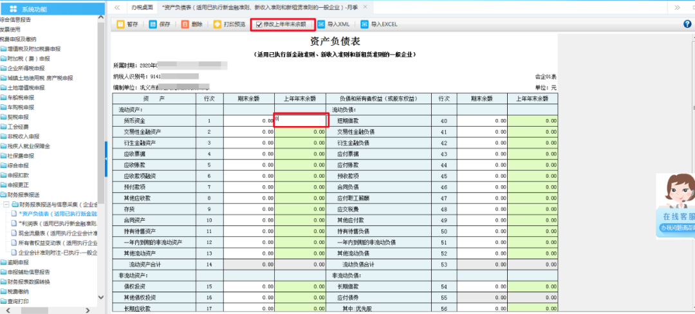
Task: Open the 在线客服 online support widget
Action: tap(676, 206)
